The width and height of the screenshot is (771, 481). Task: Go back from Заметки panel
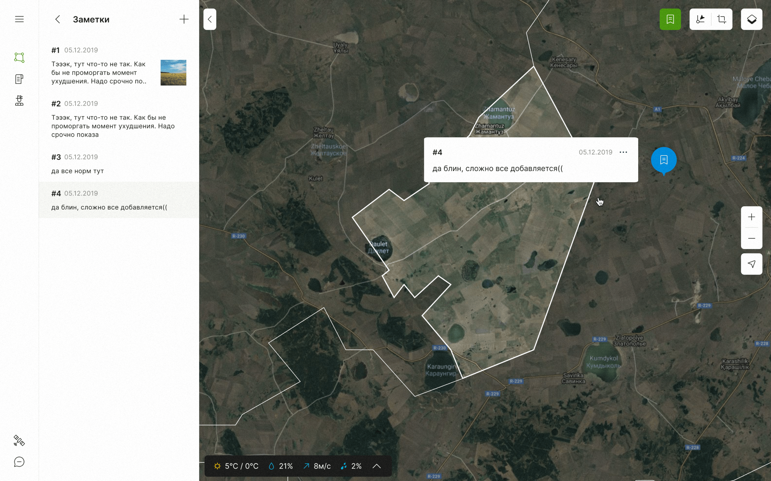click(x=58, y=19)
